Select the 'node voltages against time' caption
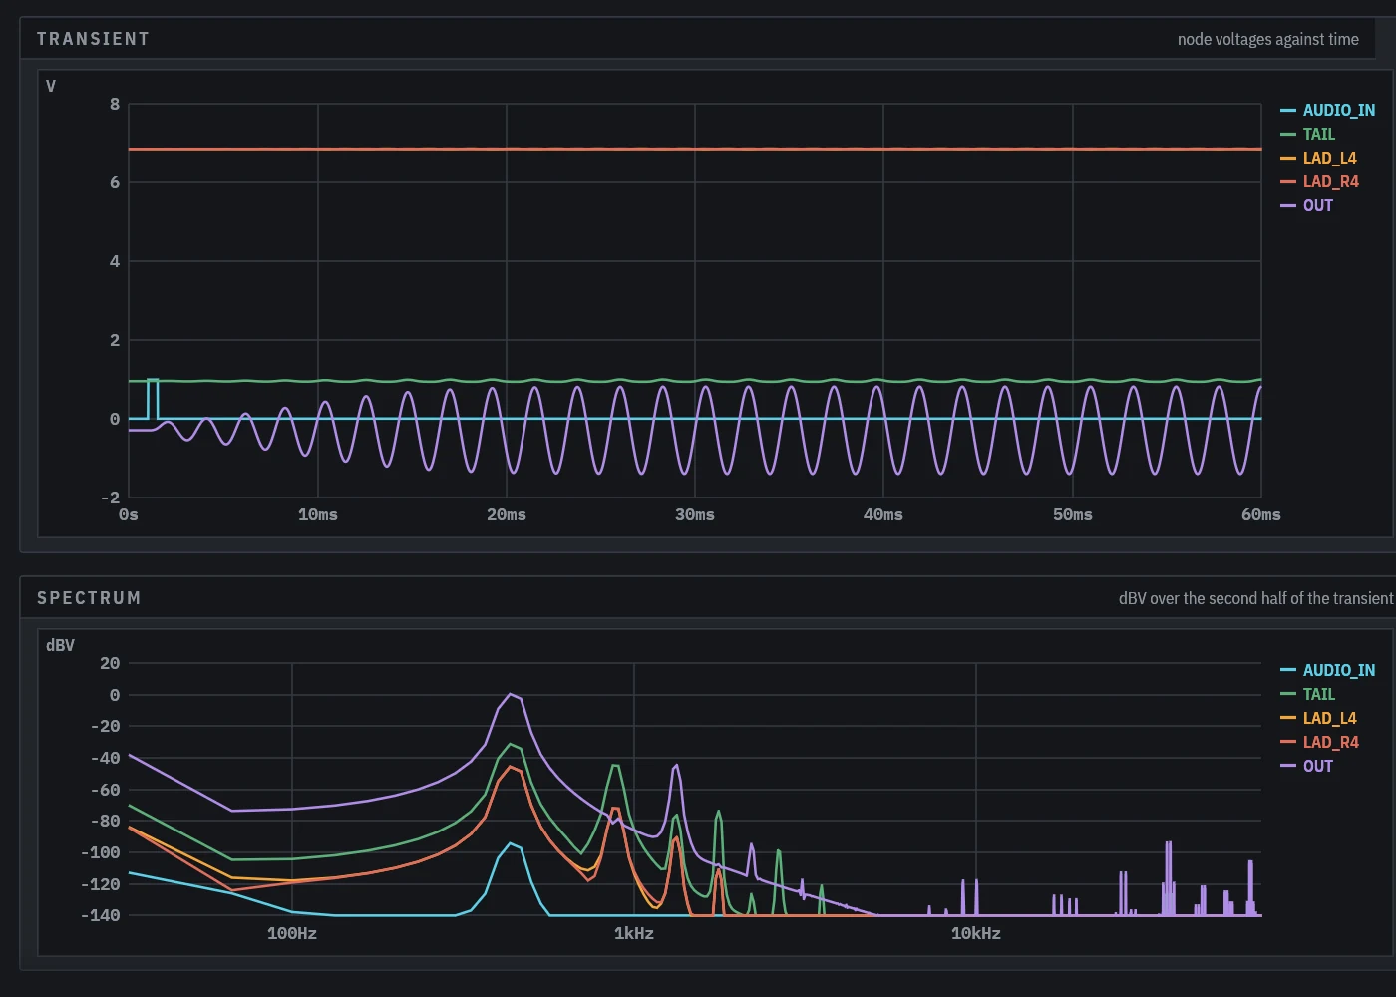The height and width of the screenshot is (997, 1396). (1267, 39)
